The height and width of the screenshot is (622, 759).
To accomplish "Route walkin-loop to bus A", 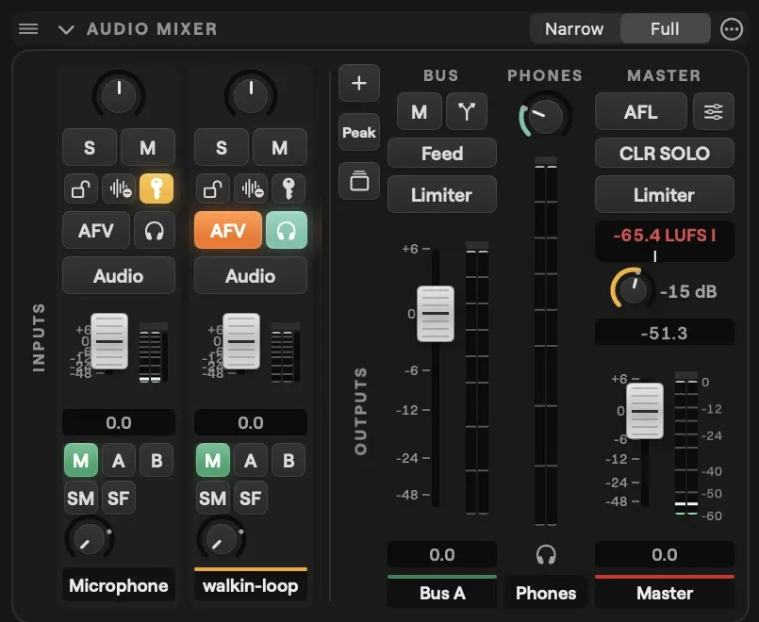I will 251,461.
